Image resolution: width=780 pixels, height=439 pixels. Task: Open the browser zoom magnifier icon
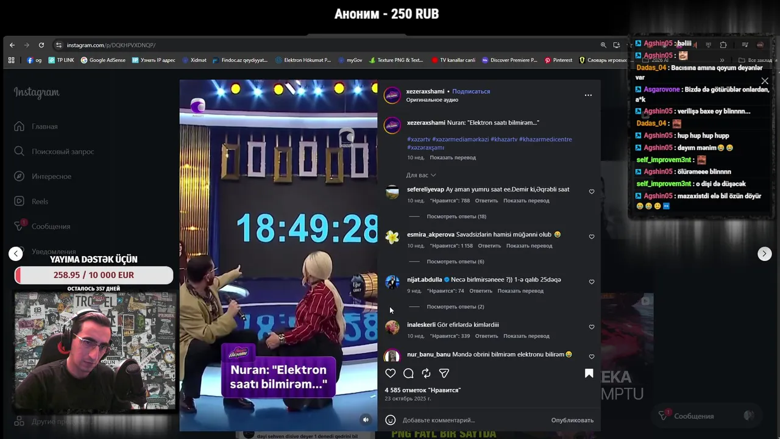603,45
